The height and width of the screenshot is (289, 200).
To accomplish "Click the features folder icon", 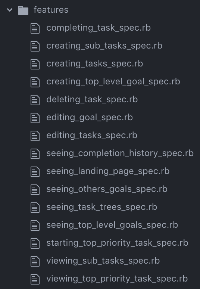I will [23, 10].
